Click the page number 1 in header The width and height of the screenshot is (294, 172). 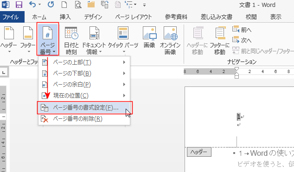click(238, 117)
